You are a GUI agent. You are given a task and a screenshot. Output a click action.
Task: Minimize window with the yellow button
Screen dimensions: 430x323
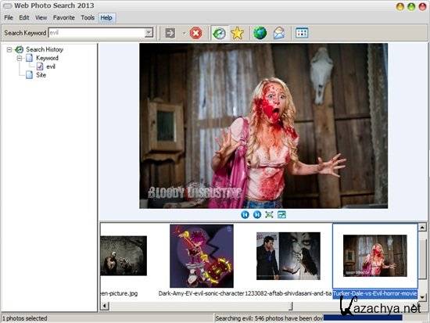[x=400, y=6]
